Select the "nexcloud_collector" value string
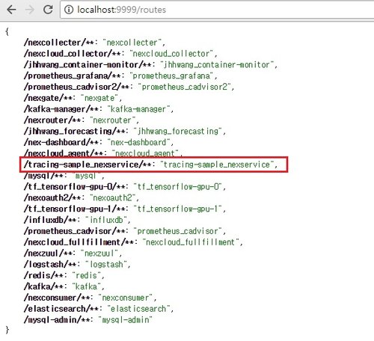 [x=171, y=54]
